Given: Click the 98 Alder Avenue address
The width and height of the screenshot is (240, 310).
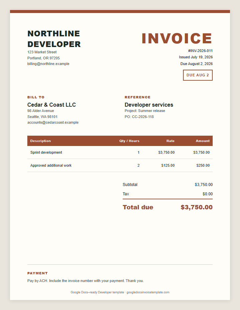Looking at the screenshot, I should [41, 111].
